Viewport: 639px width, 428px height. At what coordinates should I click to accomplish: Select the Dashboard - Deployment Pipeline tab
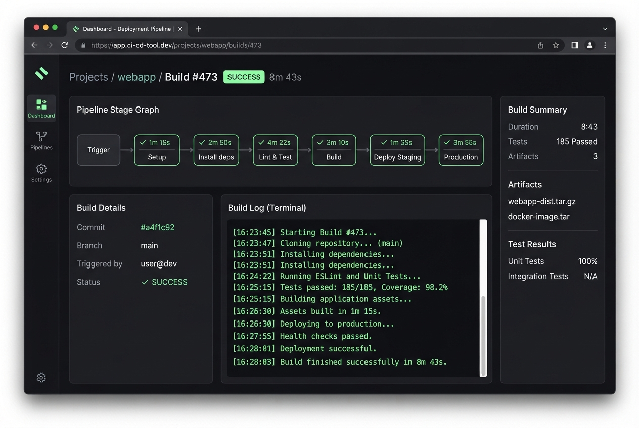click(128, 29)
